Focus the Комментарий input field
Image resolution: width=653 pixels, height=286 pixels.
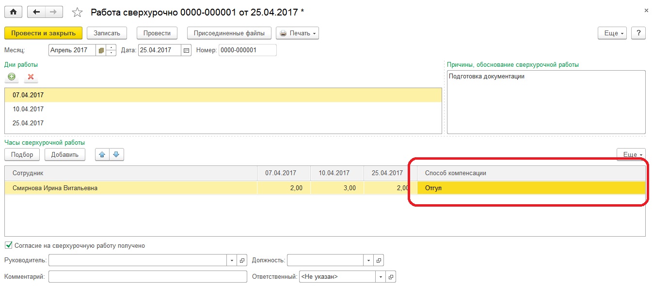click(148, 277)
